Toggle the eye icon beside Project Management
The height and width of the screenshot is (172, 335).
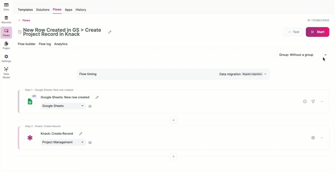tap(90, 142)
